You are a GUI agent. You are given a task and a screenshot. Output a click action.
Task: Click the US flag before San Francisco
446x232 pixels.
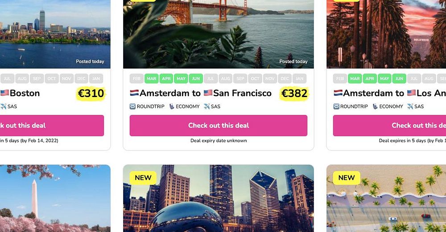tap(208, 93)
